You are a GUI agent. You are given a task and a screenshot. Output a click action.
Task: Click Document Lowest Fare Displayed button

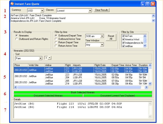coord(118,96)
